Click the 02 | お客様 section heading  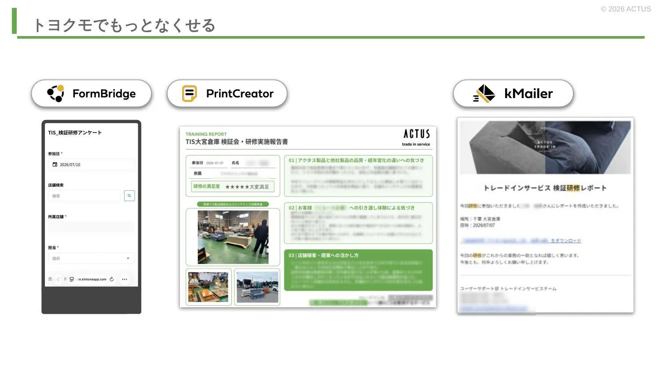pyautogui.click(x=352, y=208)
